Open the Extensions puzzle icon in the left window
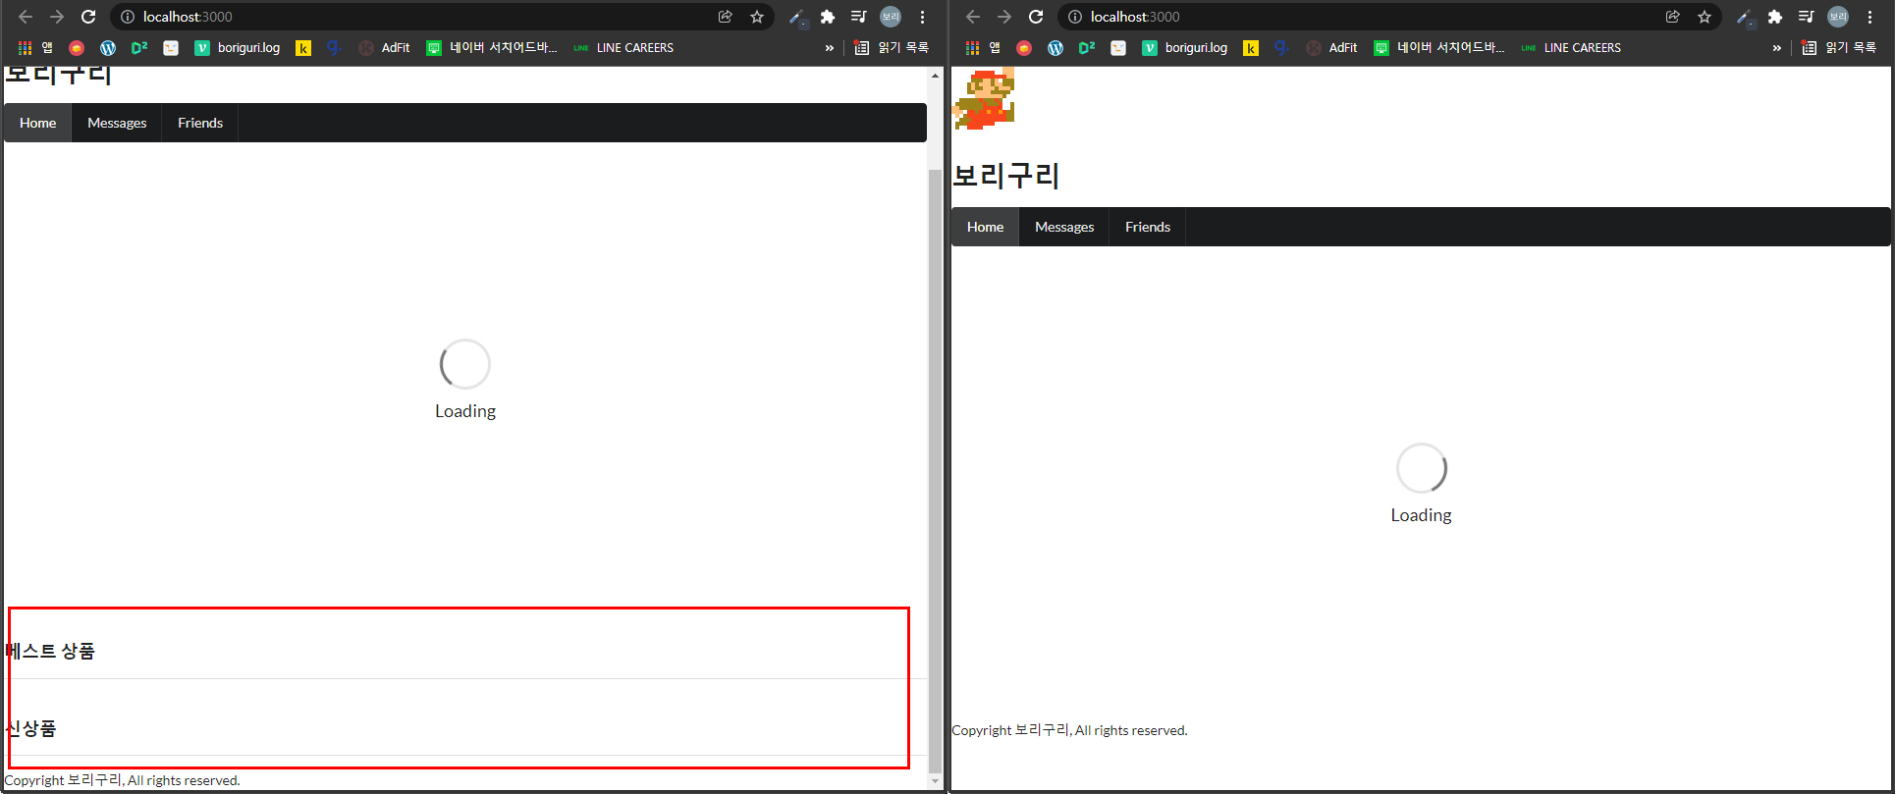The width and height of the screenshot is (1895, 794). click(828, 17)
